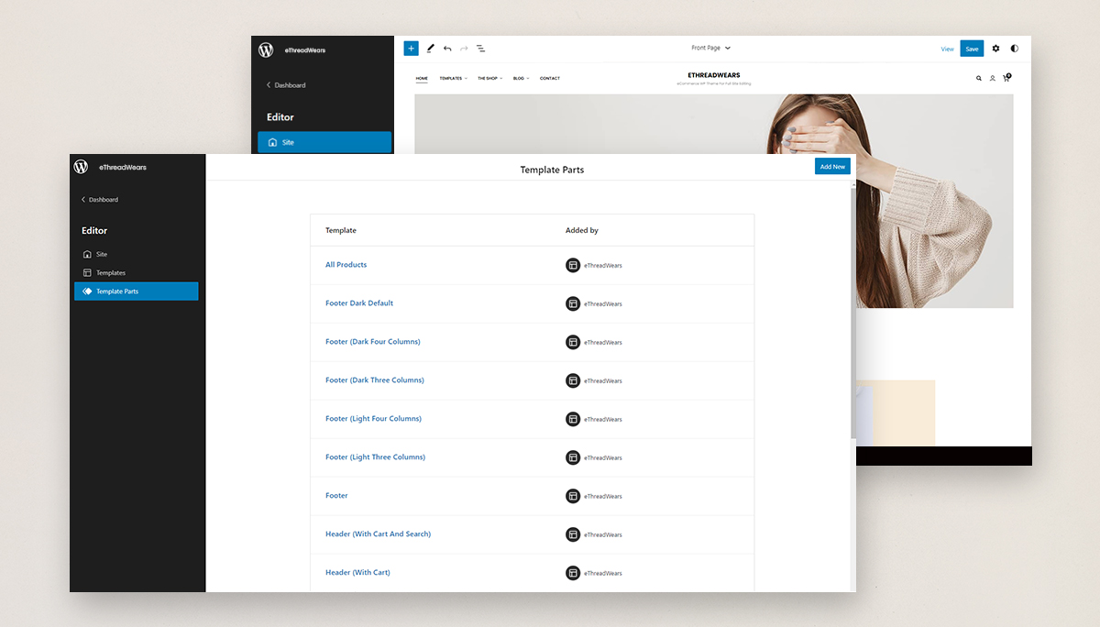Click the theme icon in the plain Footer row
This screenshot has height=627, width=1100.
pyautogui.click(x=573, y=496)
